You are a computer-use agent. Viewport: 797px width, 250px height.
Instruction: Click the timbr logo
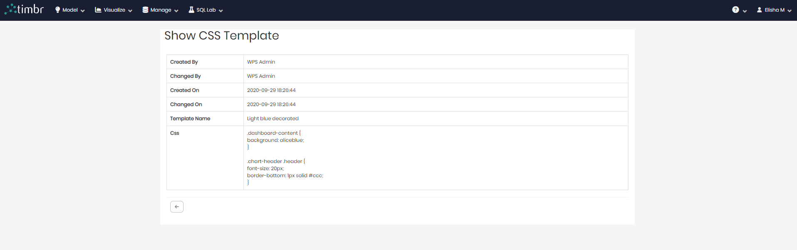coord(24,9)
